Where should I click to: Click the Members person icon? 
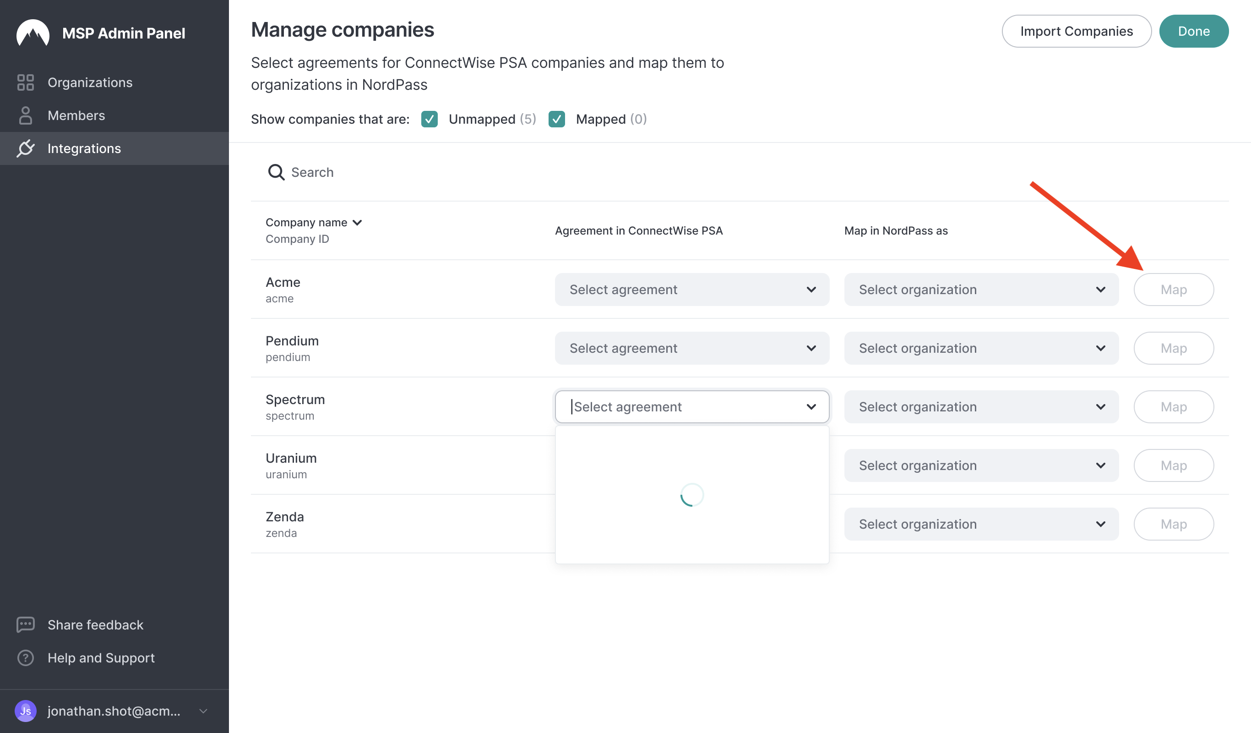(x=25, y=115)
